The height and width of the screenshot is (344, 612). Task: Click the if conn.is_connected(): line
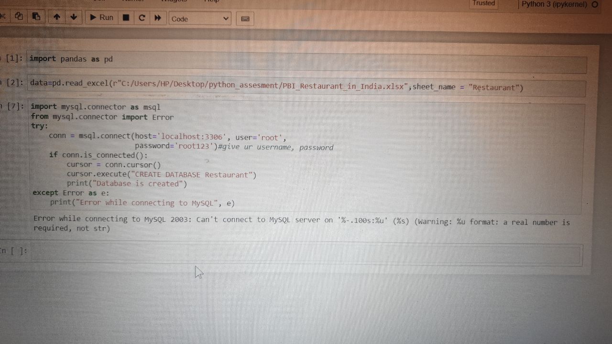[98, 156]
